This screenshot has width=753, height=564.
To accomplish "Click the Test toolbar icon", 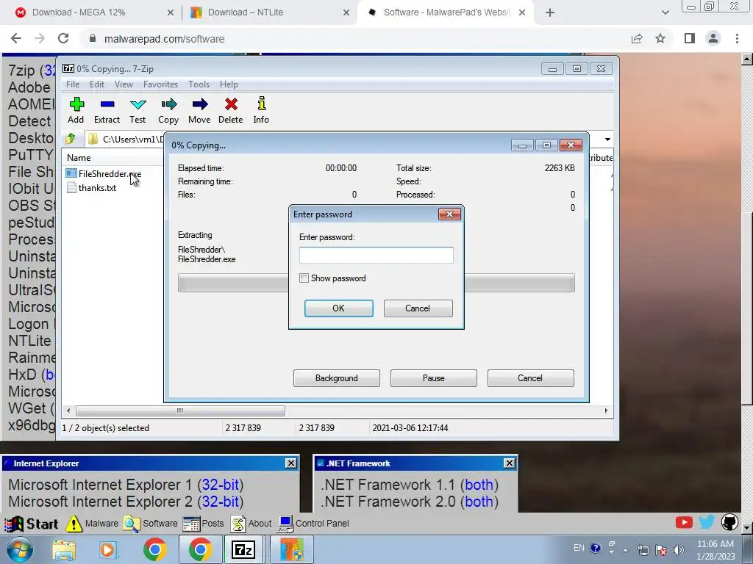I will pos(138,110).
